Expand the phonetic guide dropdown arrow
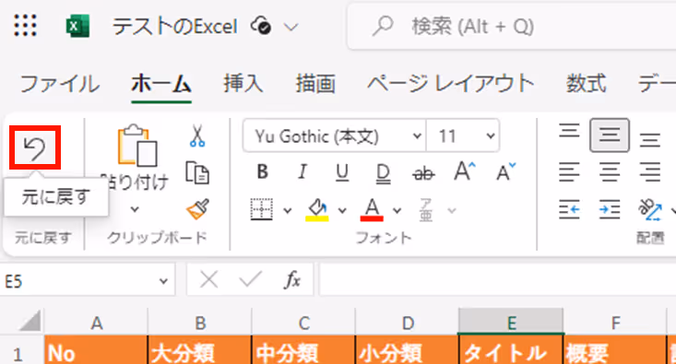 click(451, 211)
